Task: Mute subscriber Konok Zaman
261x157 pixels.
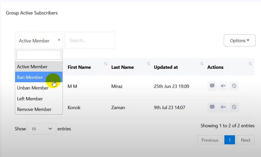Action: (x=223, y=107)
